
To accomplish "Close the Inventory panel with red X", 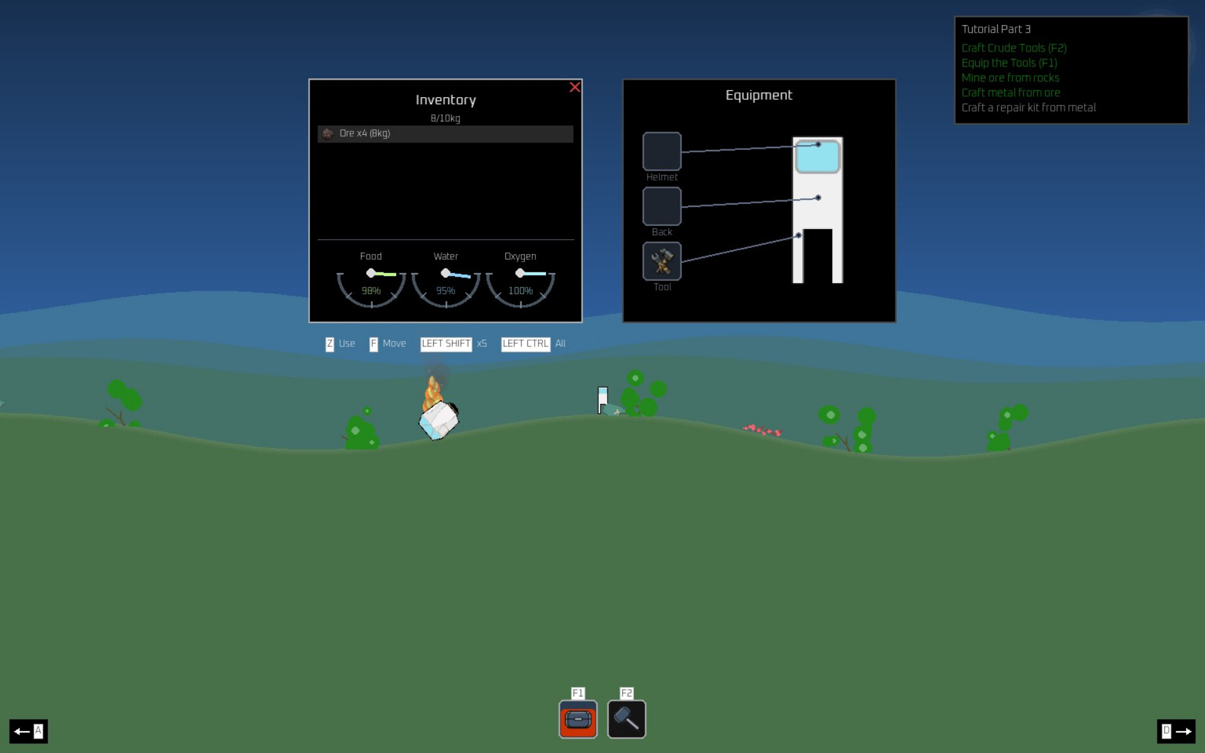I will point(574,87).
